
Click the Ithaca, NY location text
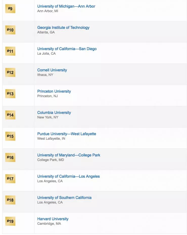coord(45,75)
